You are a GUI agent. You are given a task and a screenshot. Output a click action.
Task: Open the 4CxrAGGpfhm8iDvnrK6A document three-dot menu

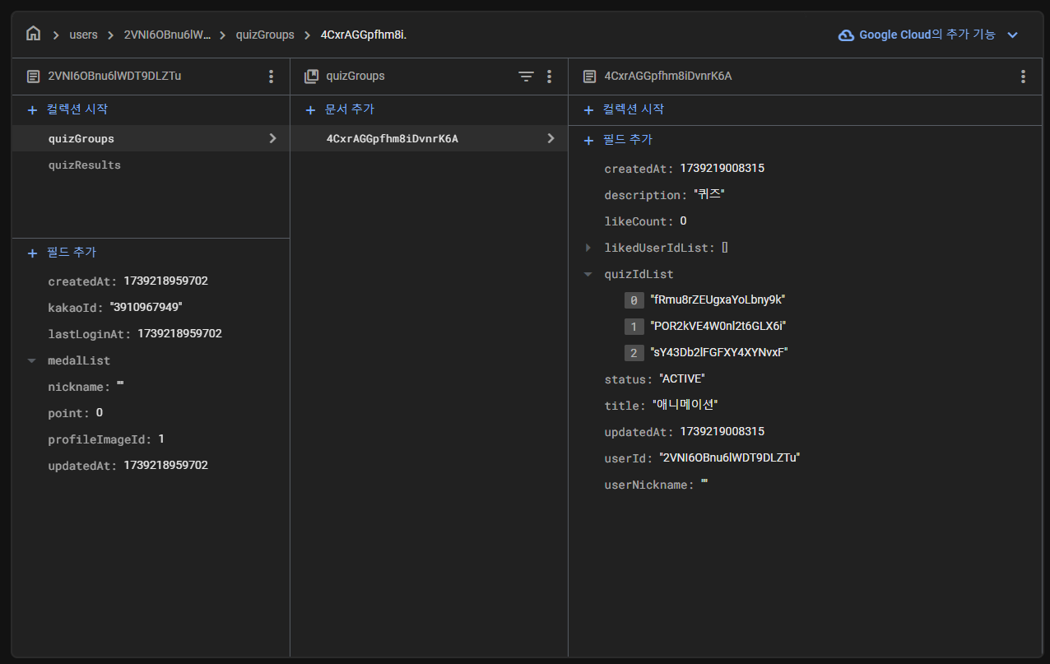pos(1023,77)
